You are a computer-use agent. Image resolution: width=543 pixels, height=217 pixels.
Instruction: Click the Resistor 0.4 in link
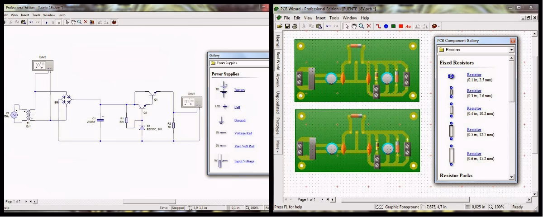coord(474,108)
